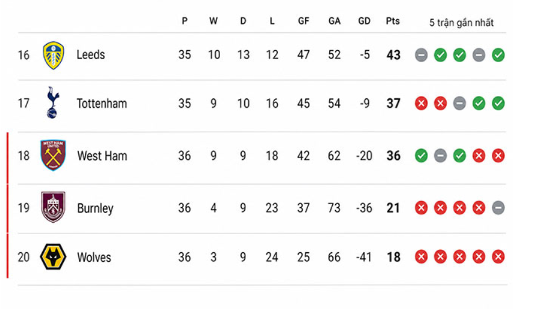Sort table by Pts column header

(x=393, y=21)
